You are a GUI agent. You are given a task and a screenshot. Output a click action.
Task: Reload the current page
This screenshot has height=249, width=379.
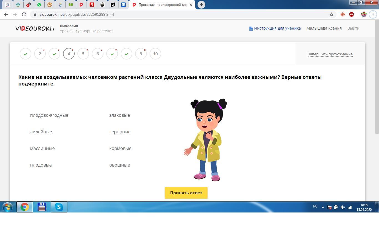pyautogui.click(x=24, y=14)
